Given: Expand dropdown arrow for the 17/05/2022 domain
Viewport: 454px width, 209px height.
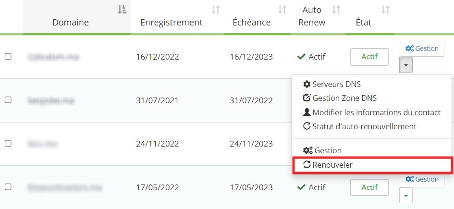Looking at the screenshot, I should click(405, 195).
